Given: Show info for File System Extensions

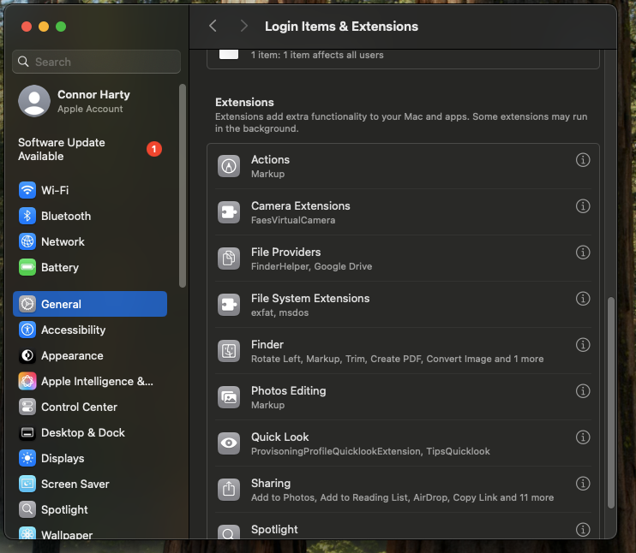Looking at the screenshot, I should pyautogui.click(x=583, y=298).
